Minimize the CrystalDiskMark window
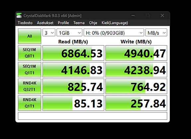This screenshot has width=191, height=139. coord(133,16)
